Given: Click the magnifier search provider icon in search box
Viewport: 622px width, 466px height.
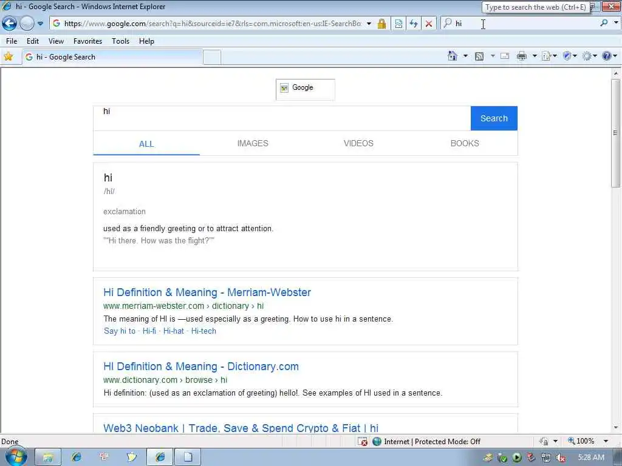Looking at the screenshot, I should (448, 23).
